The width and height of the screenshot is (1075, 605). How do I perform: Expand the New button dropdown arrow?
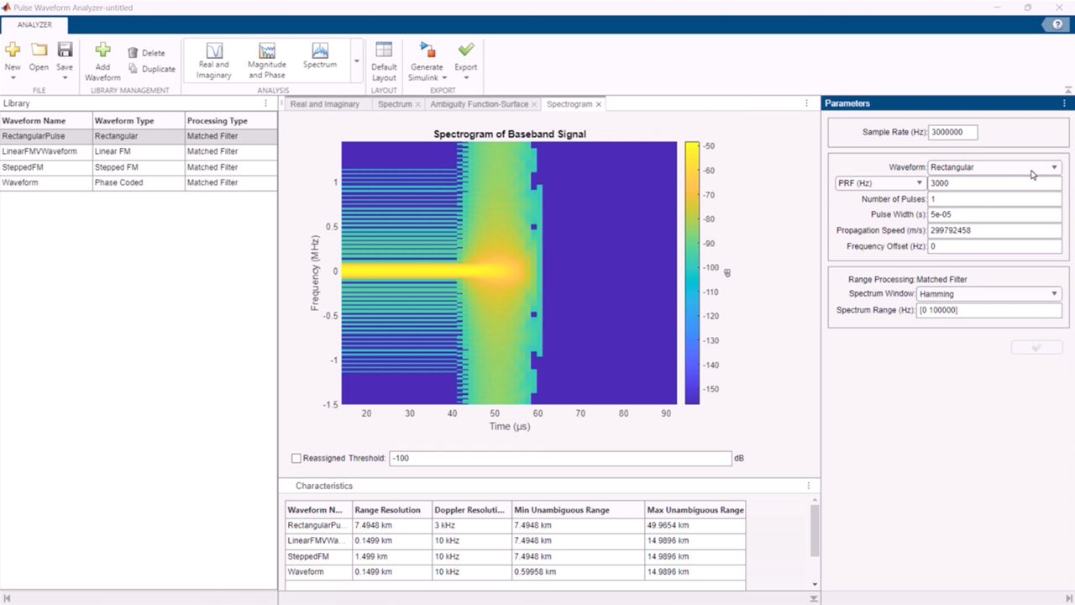[x=13, y=77]
